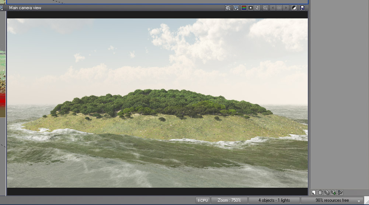Show the RGB color channel view
Screen dimensions: 369x205
(244, 8)
